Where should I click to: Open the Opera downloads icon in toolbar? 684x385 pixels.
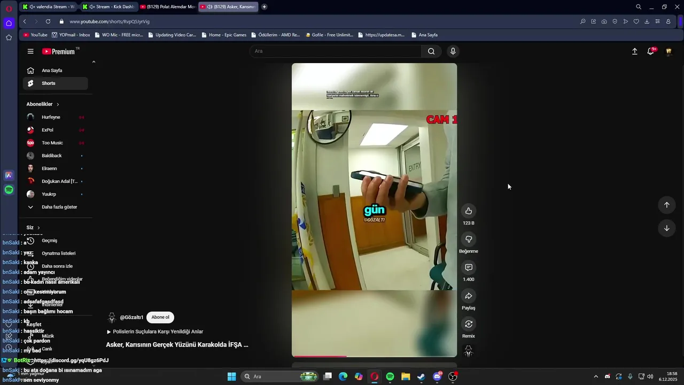click(647, 21)
